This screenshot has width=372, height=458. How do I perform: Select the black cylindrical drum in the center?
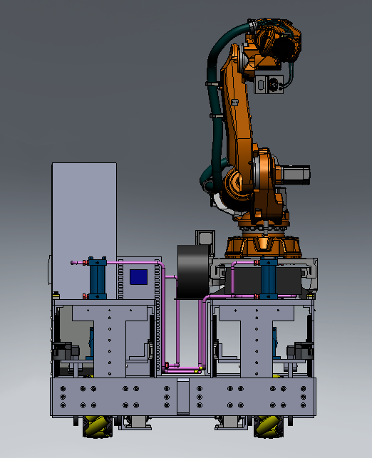tap(193, 271)
